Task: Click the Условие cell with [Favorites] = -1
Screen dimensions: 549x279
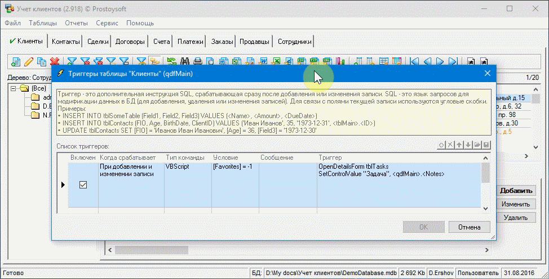Action: 234,167
